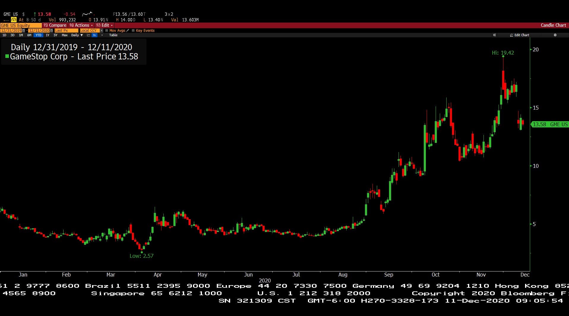This screenshot has width=569, height=316.
Task: Click the 20 label on price axis
Action: click(535, 50)
